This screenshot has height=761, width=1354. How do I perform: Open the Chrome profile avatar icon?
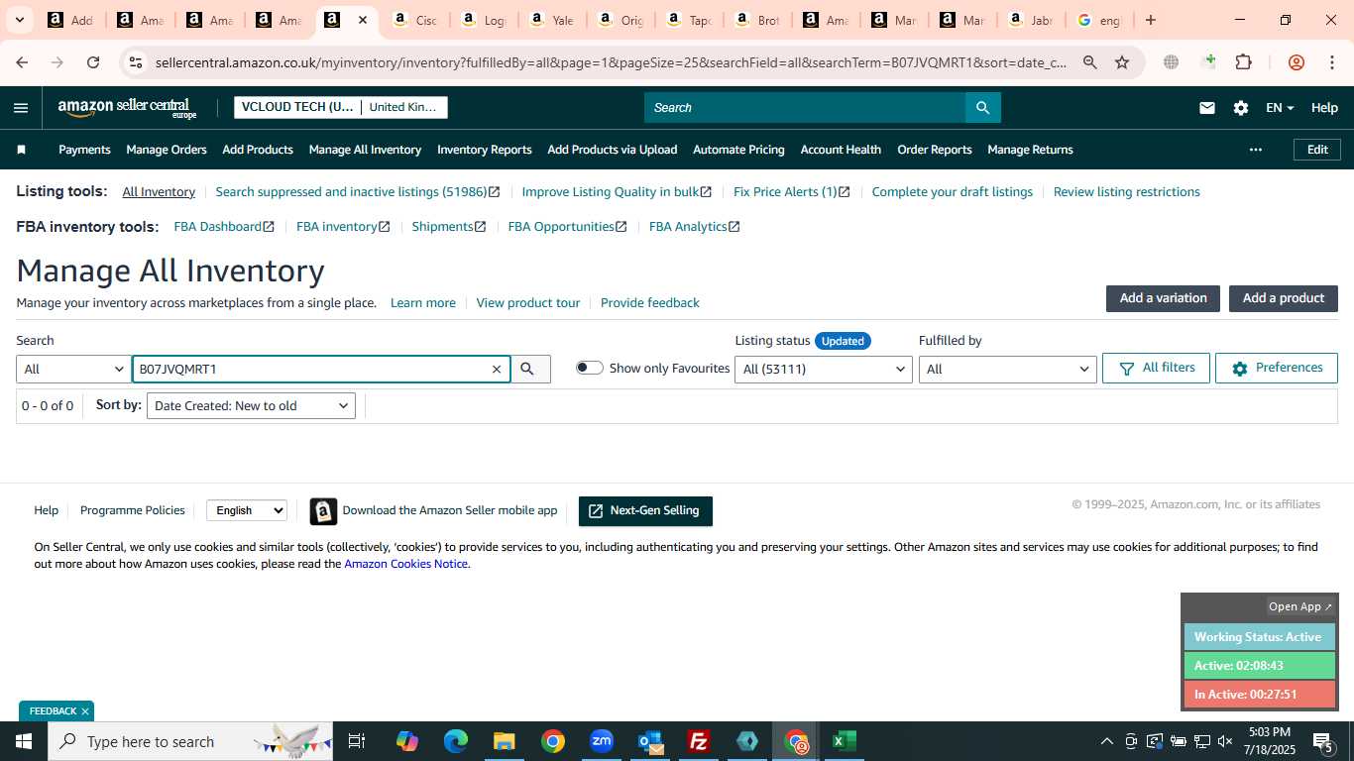click(1296, 62)
